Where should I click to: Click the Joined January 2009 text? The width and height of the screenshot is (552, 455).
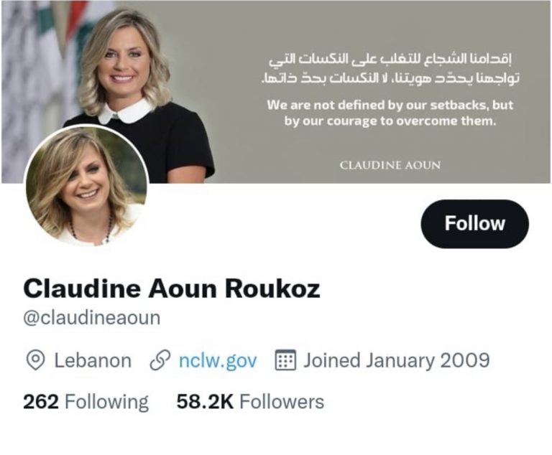[x=397, y=360]
